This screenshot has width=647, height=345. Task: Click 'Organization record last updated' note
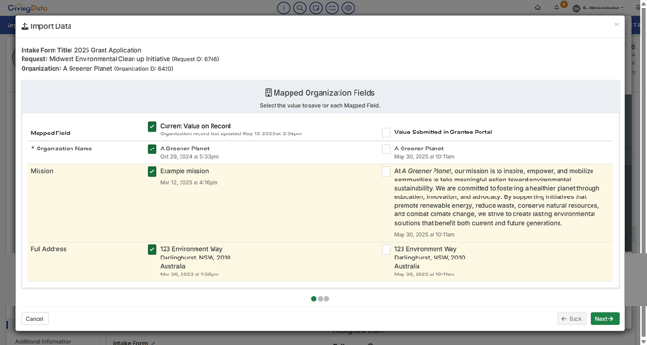pyautogui.click(x=230, y=134)
